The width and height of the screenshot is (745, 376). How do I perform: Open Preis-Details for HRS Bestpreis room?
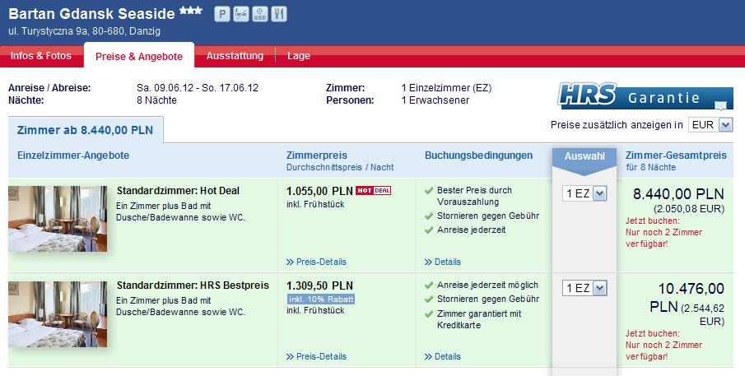point(317,356)
